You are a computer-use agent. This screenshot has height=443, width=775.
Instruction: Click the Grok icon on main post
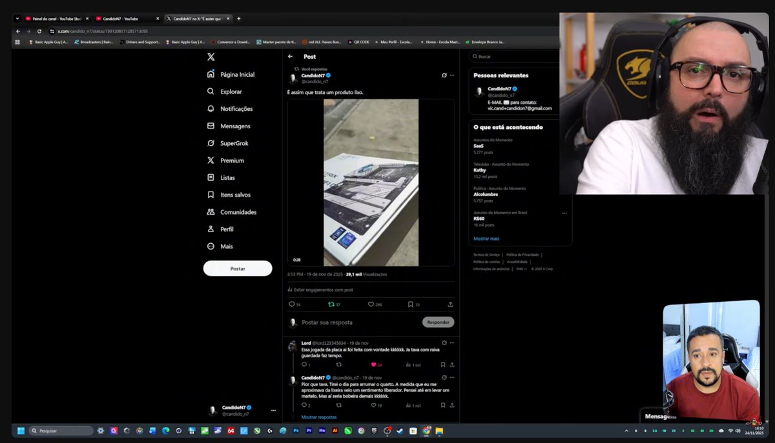pos(444,75)
